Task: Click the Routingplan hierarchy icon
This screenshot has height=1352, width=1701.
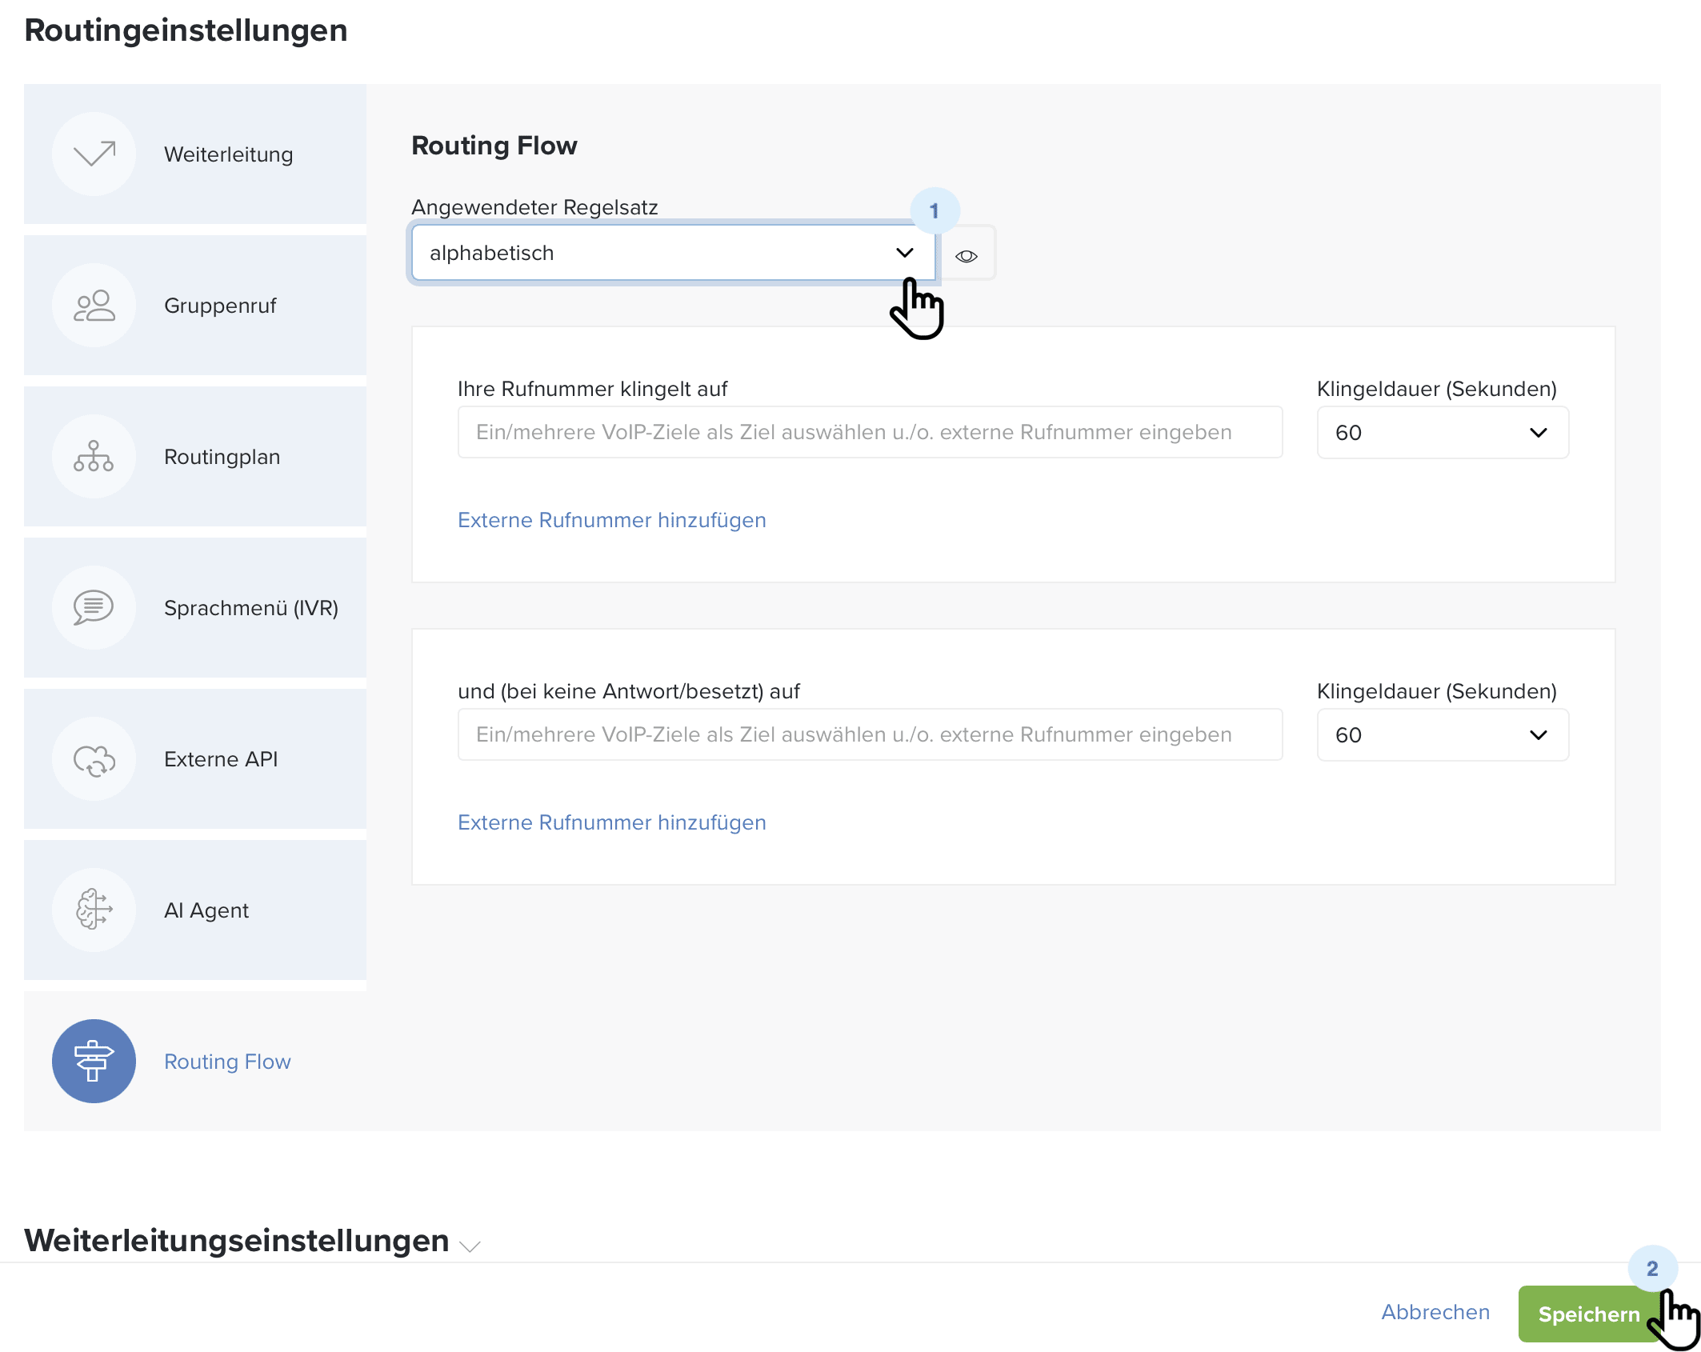Action: coord(94,456)
